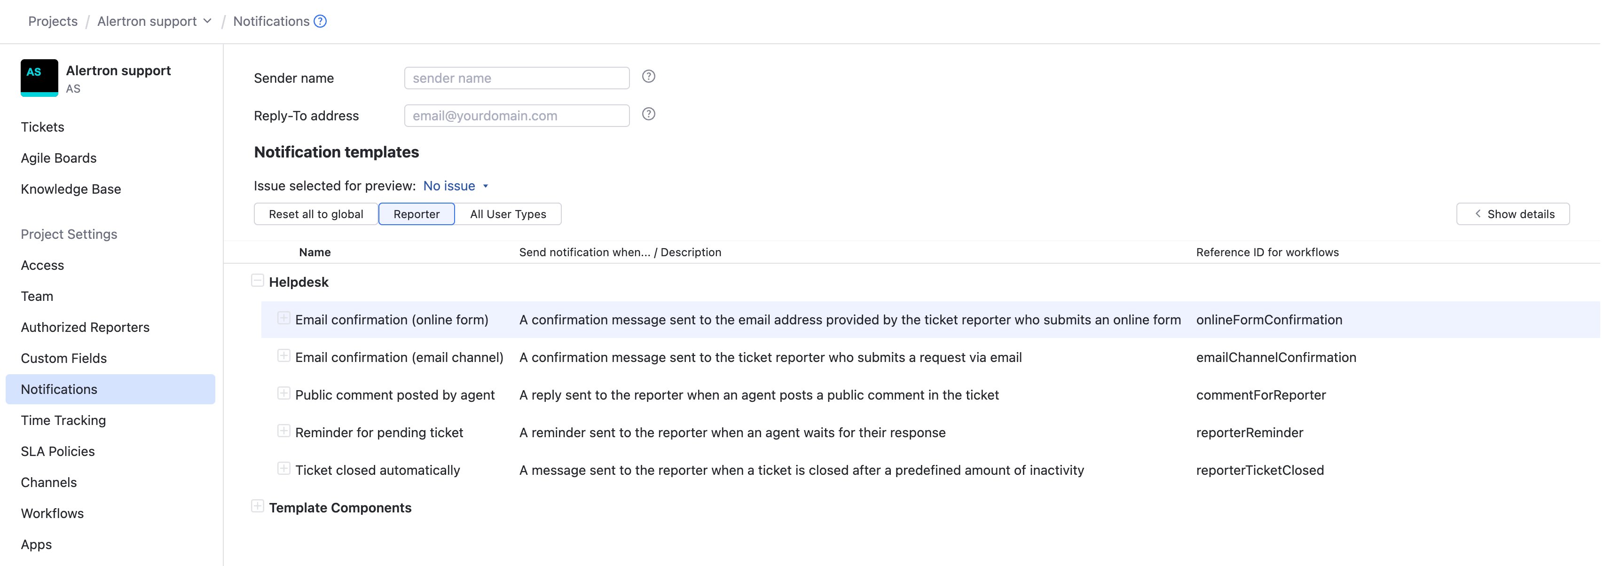Click the Reset all to global button
The image size is (1604, 566).
click(316, 213)
